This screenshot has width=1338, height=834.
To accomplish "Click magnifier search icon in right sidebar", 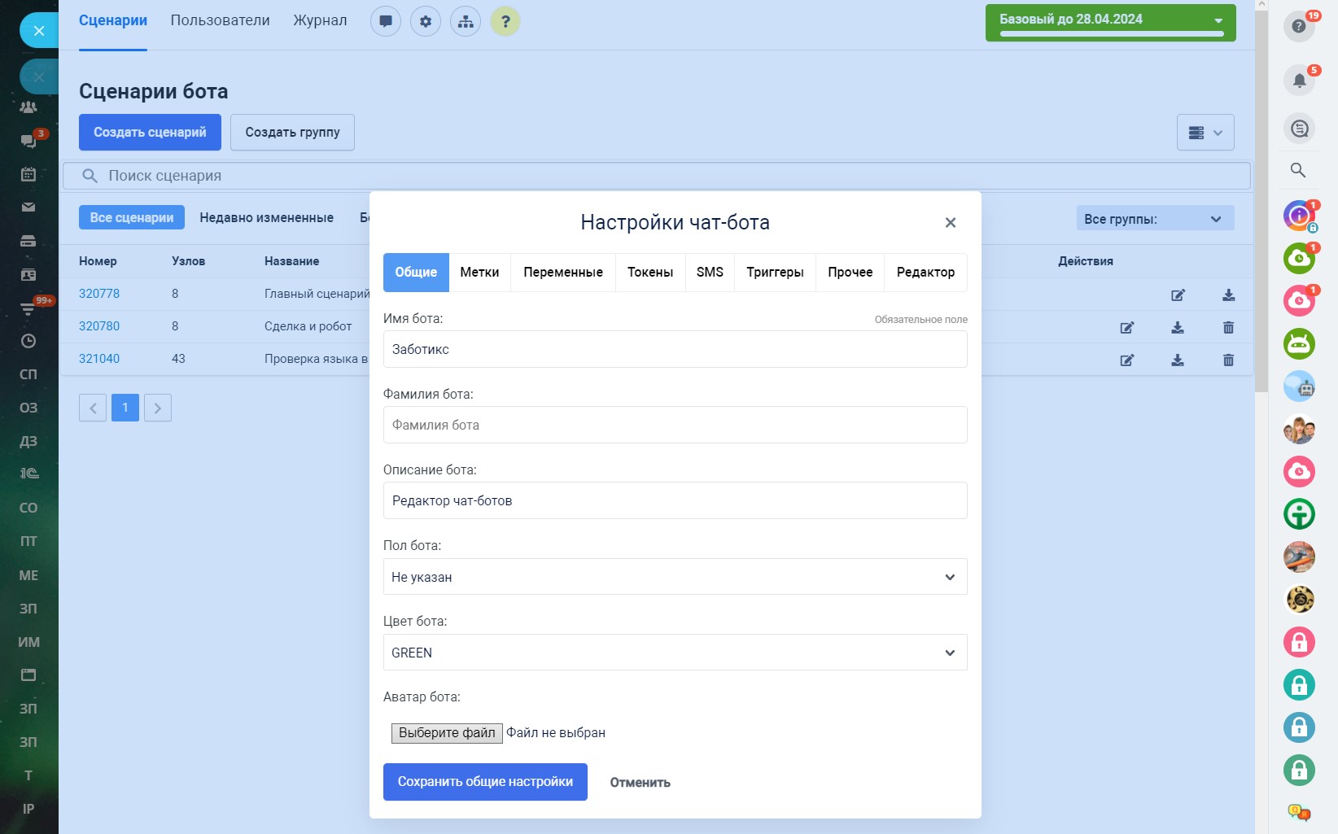I will point(1298,170).
